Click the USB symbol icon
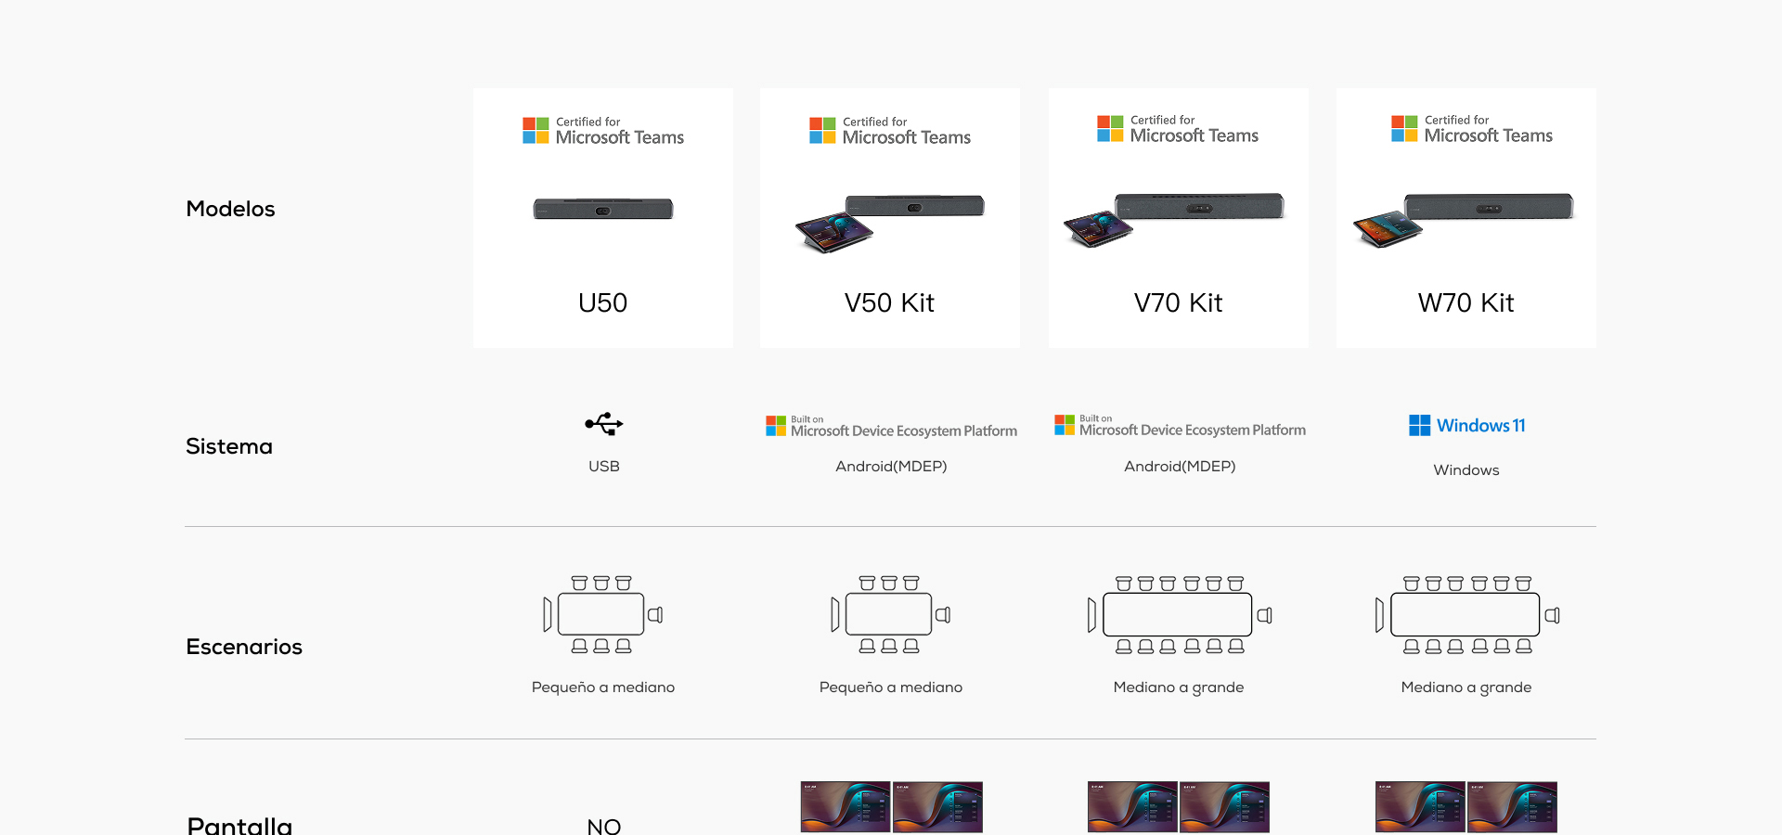The height and width of the screenshot is (835, 1782). 604,424
